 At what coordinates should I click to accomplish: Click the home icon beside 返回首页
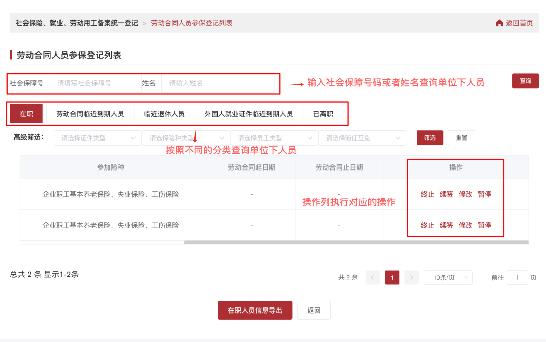point(499,23)
